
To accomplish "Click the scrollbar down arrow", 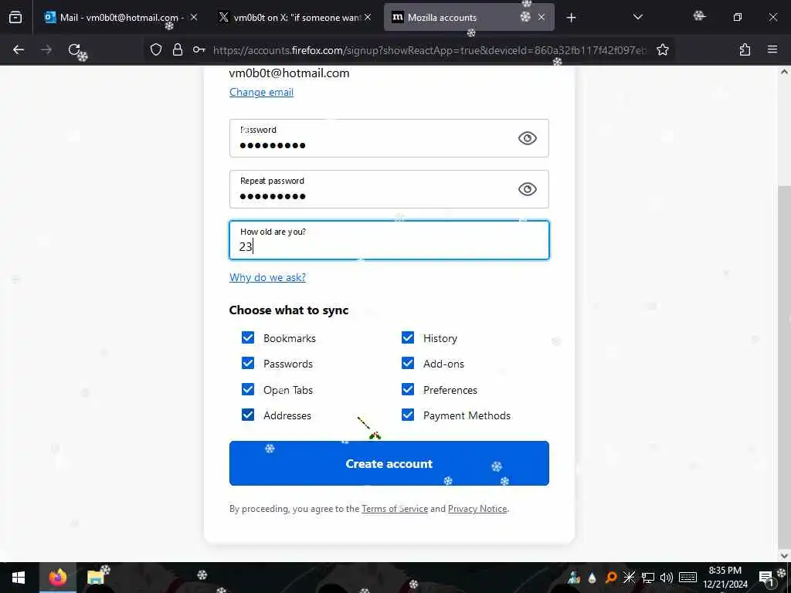I will [x=784, y=555].
